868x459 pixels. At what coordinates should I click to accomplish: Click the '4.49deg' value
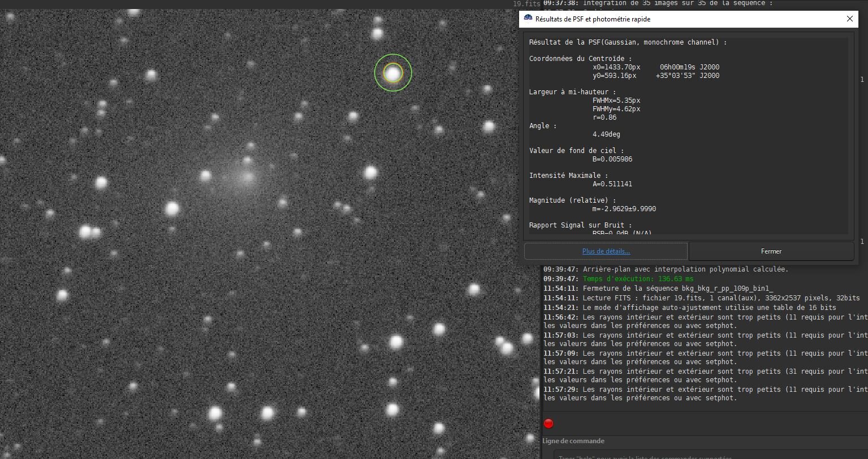pos(606,134)
